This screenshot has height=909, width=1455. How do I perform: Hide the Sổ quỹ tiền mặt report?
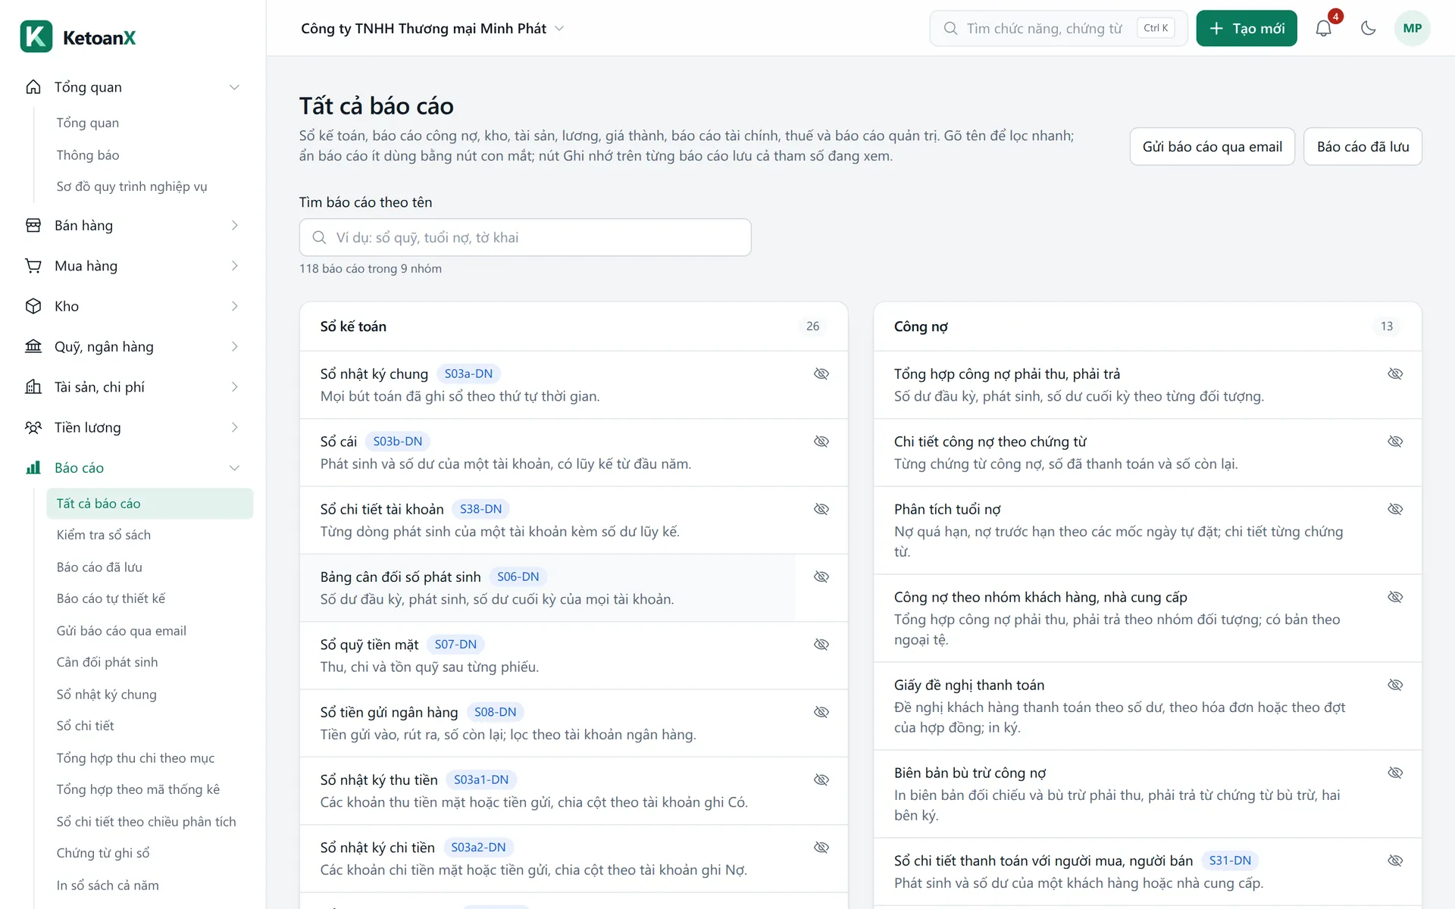coord(821,645)
